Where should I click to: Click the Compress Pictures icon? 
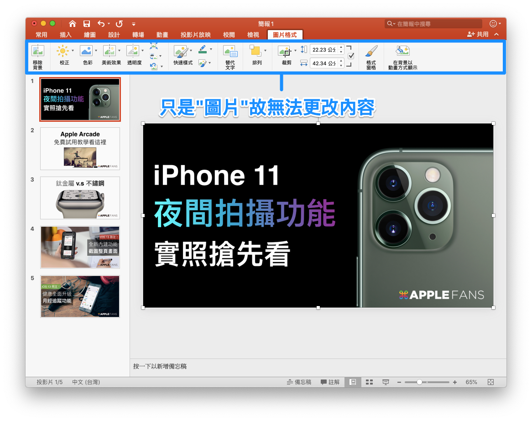[x=154, y=46]
